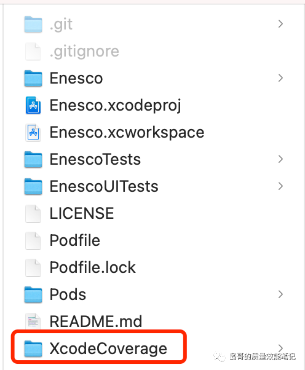This screenshot has width=305, height=370.
Task: Select the Podfile.lock file name
Action: pyautogui.click(x=92, y=267)
